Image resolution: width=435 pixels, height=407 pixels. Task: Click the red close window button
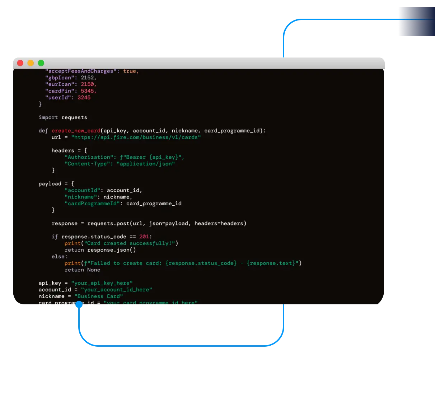[x=20, y=63]
